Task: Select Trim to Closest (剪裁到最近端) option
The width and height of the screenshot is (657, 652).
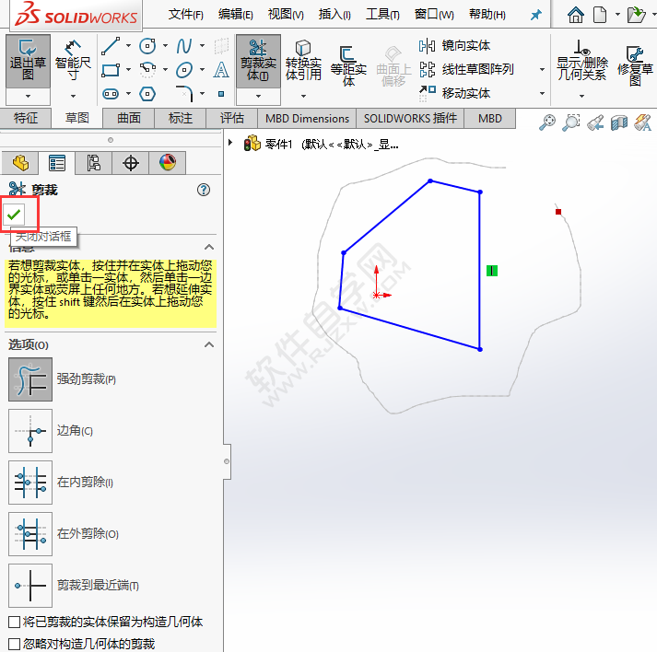Action: point(30,586)
